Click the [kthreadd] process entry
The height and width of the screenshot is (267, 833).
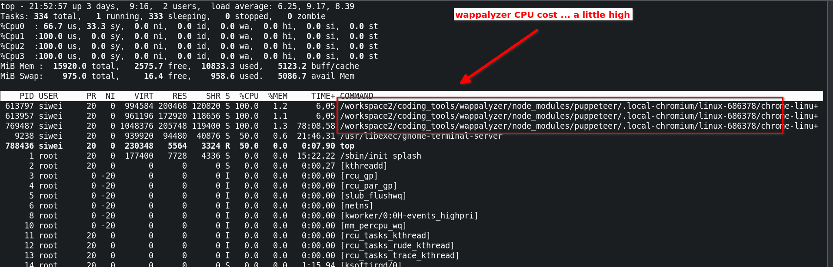363,166
